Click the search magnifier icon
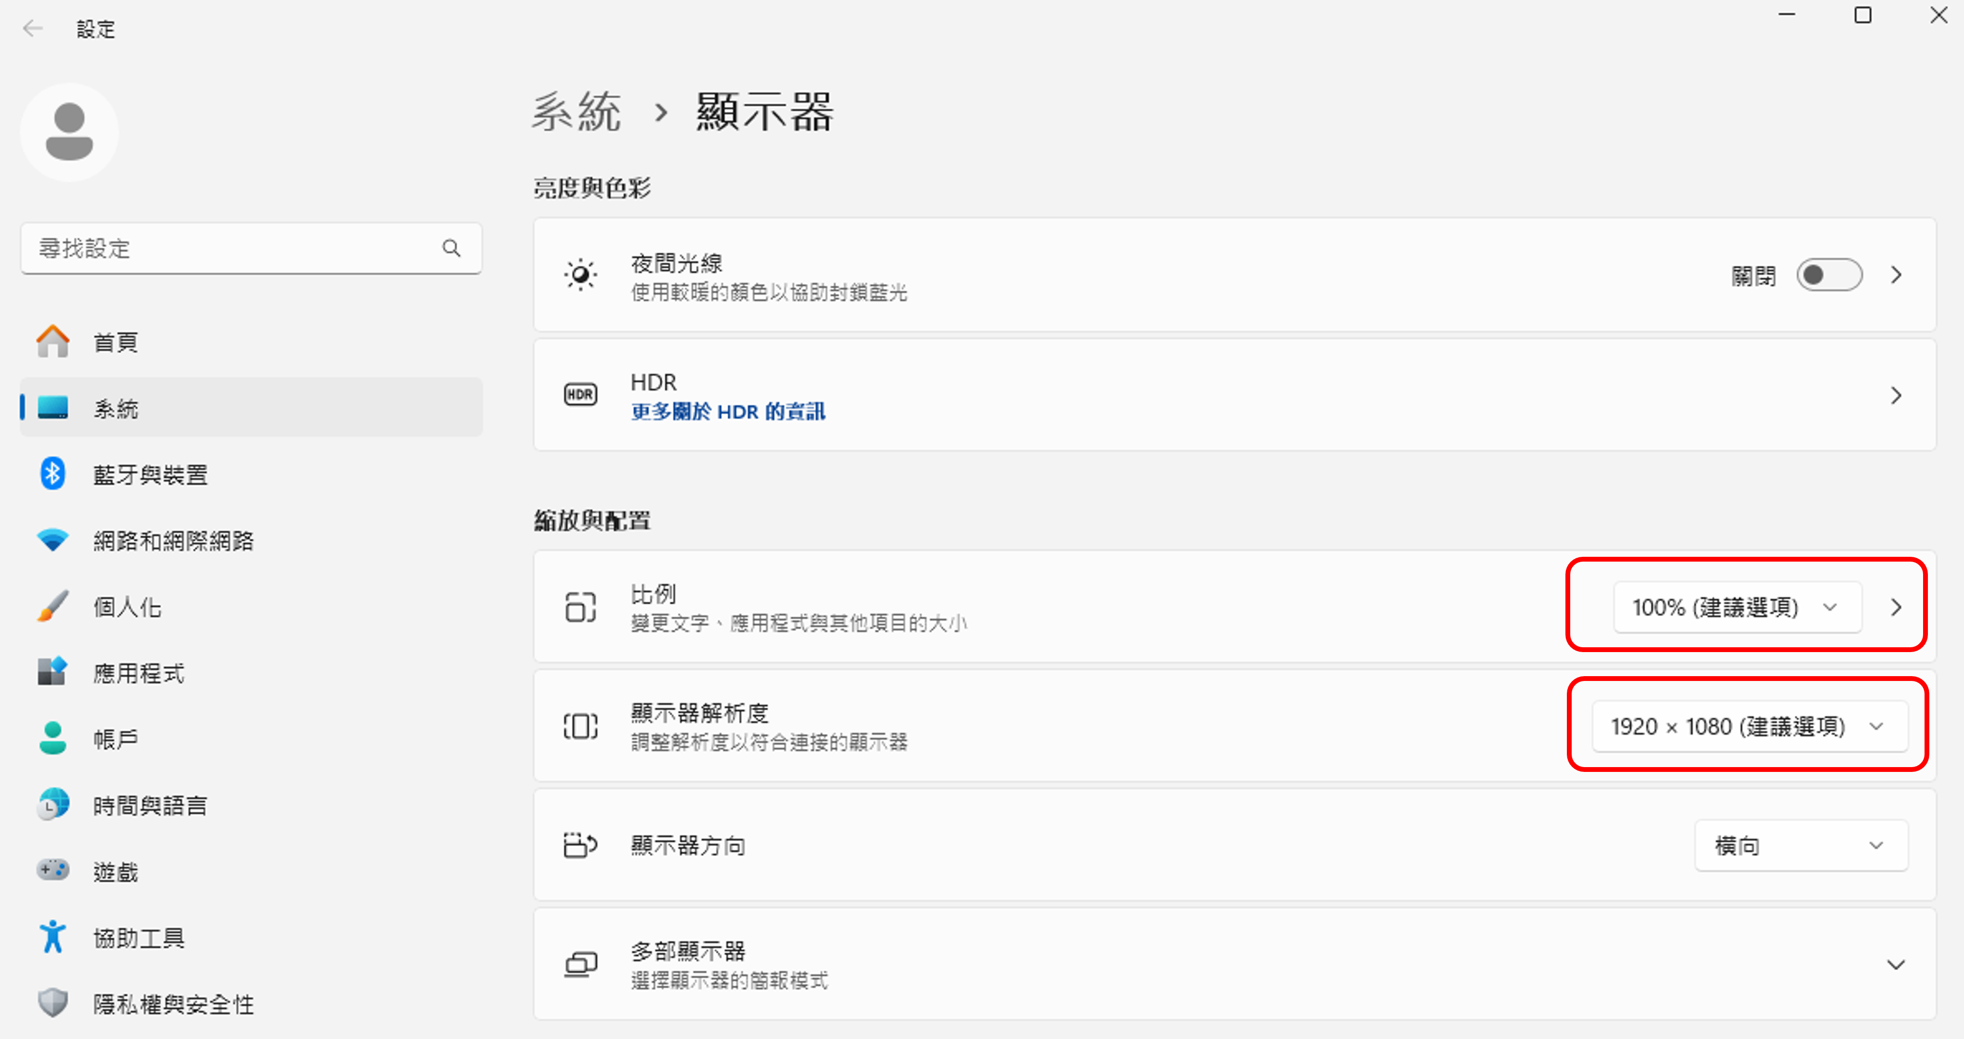Viewport: 1964px width, 1039px height. [x=452, y=248]
